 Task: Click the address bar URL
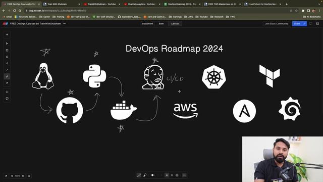(x=58, y=11)
